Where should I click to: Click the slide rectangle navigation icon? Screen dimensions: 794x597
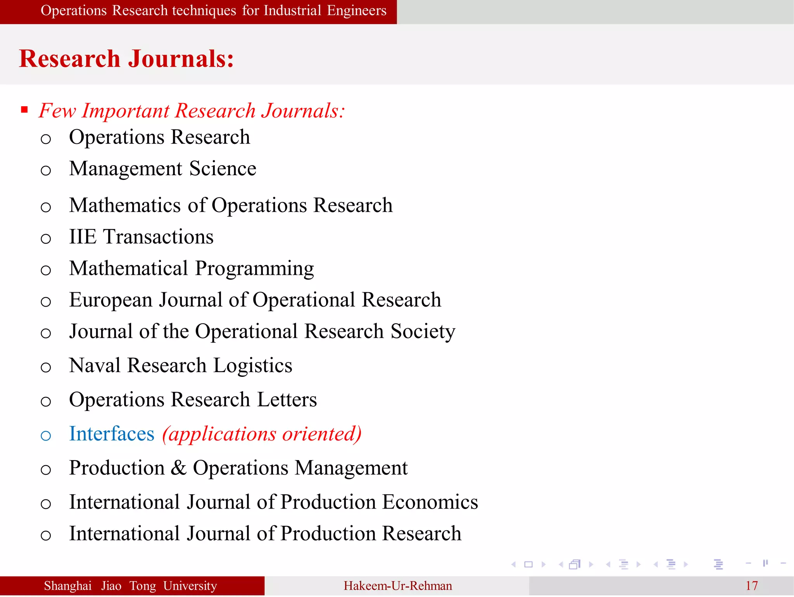pyautogui.click(x=528, y=564)
